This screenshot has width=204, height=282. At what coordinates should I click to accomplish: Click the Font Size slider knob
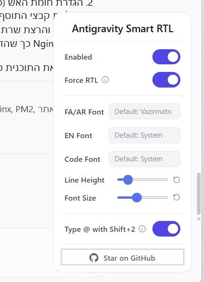tap(137, 197)
